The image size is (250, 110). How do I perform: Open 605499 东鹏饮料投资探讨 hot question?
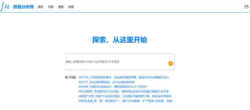coord(113,87)
